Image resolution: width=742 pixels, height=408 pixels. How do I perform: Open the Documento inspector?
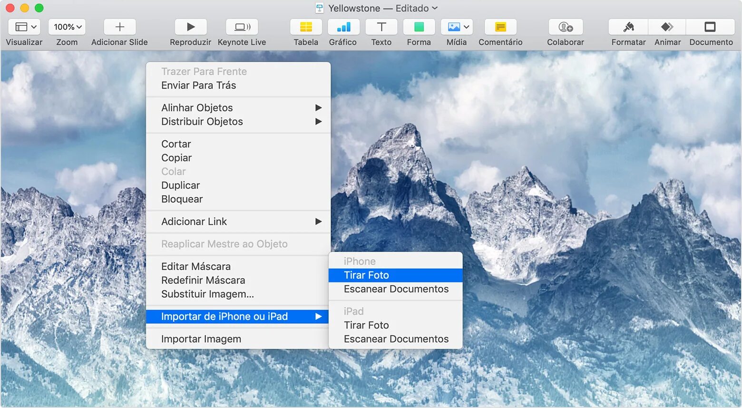(x=711, y=27)
